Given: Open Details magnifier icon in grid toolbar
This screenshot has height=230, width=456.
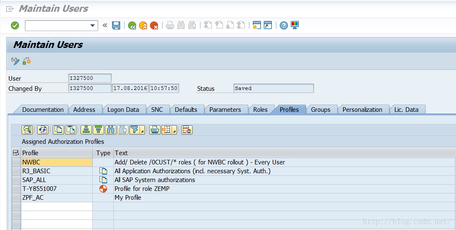Looking at the screenshot, I should click(27, 130).
